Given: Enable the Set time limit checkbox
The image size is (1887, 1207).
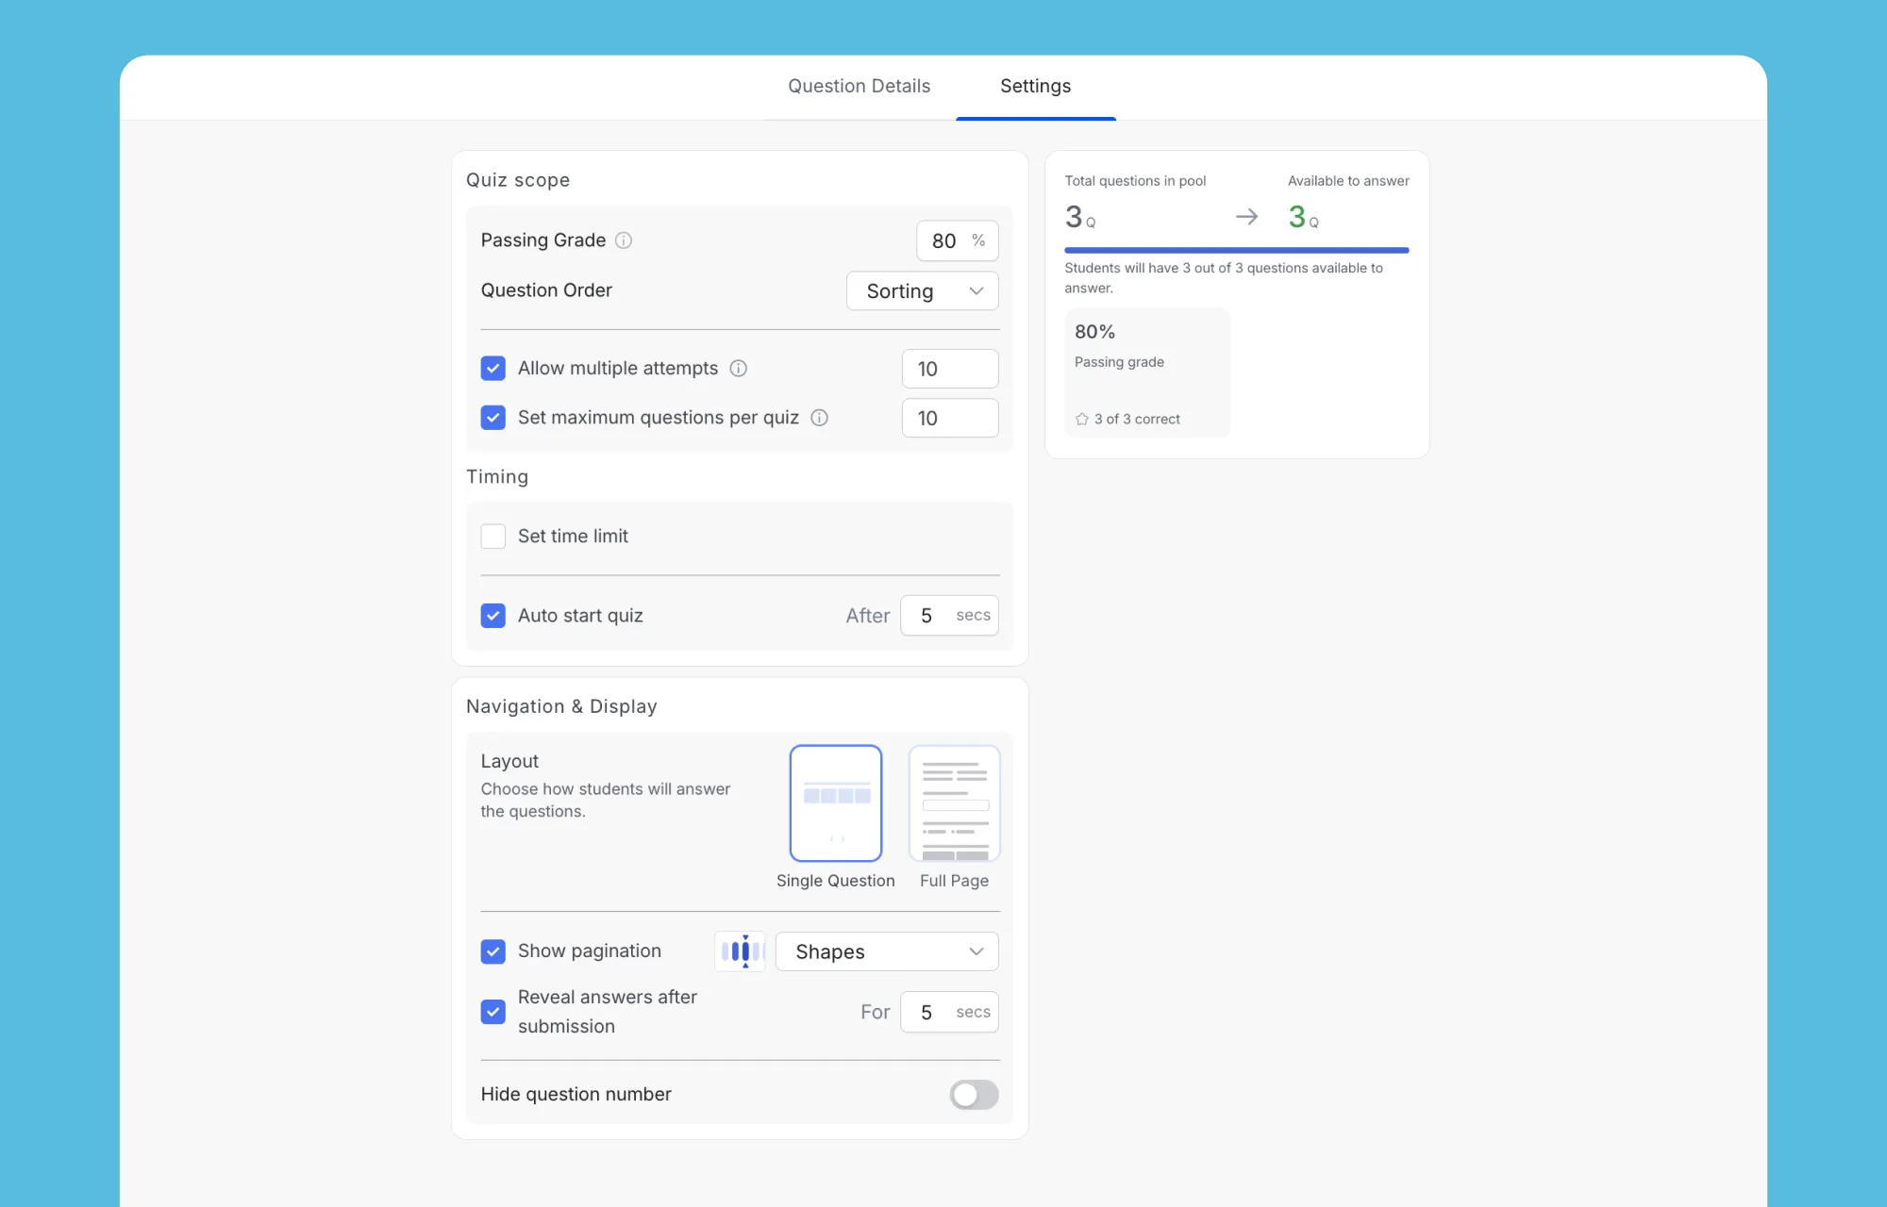Looking at the screenshot, I should tap(493, 537).
